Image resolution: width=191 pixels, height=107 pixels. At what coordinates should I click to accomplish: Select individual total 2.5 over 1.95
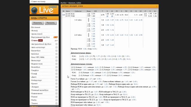tap(150, 14)
